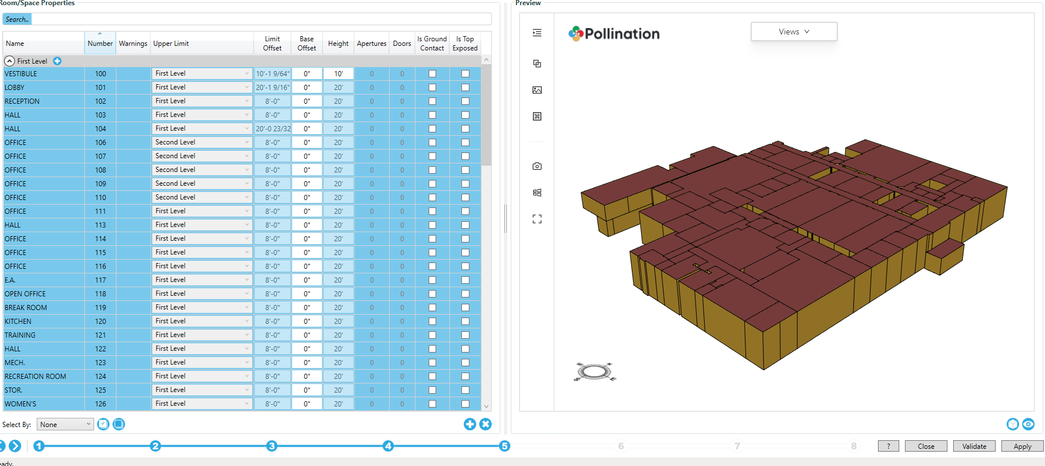Open Upper Limit dropdown for VESTIBULE row

click(202, 73)
